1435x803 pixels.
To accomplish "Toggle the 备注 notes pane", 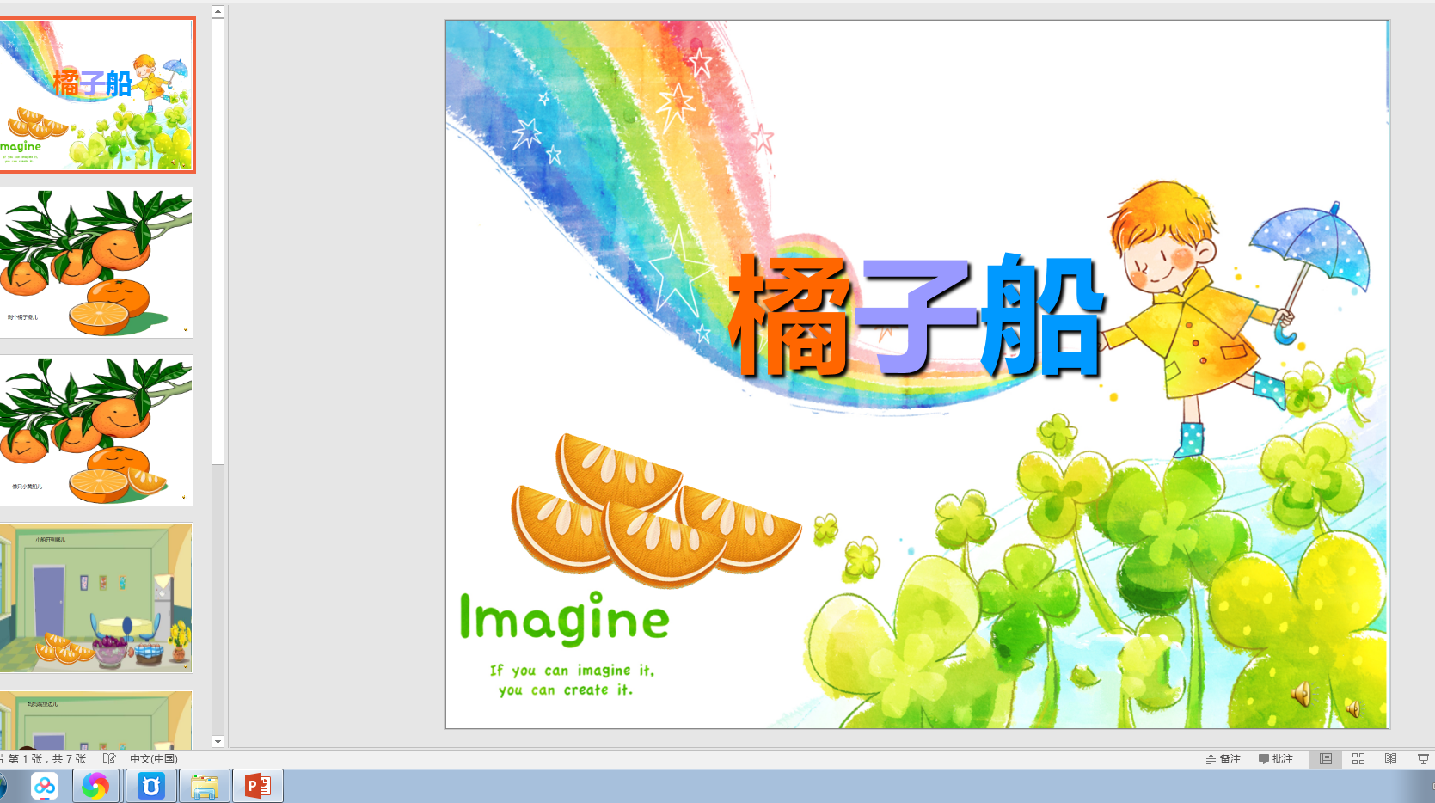I will point(1223,759).
